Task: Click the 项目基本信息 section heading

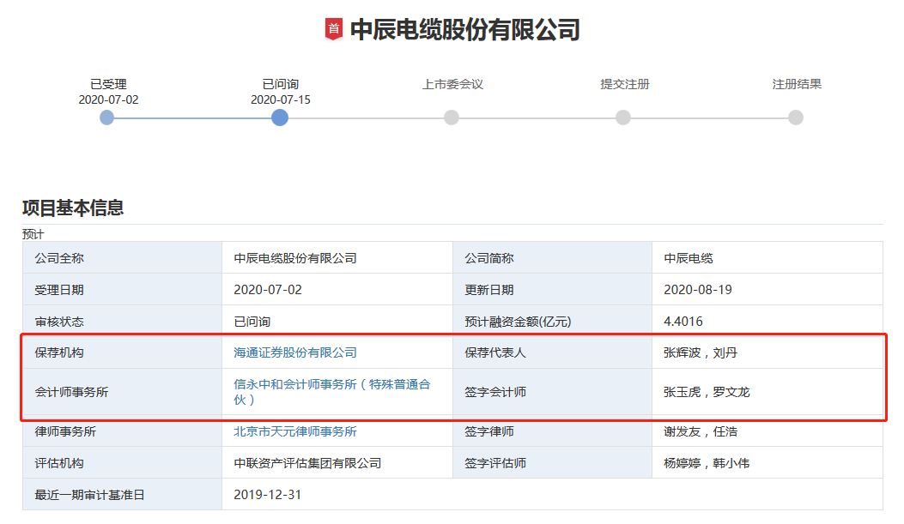Action: (73, 208)
